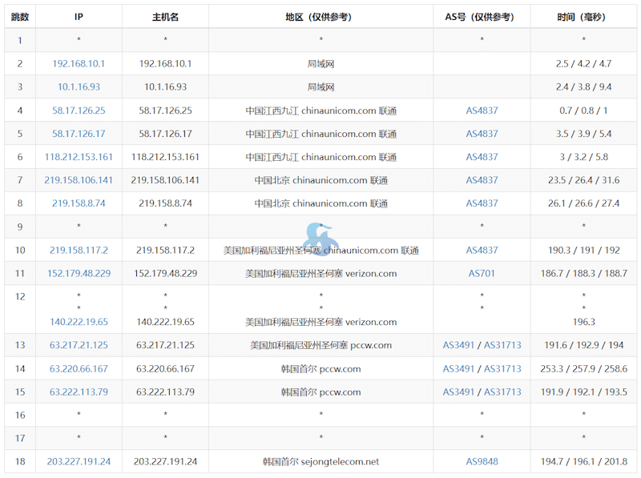
Task: Select hostname cell 58.17.126.25
Action: click(165, 110)
